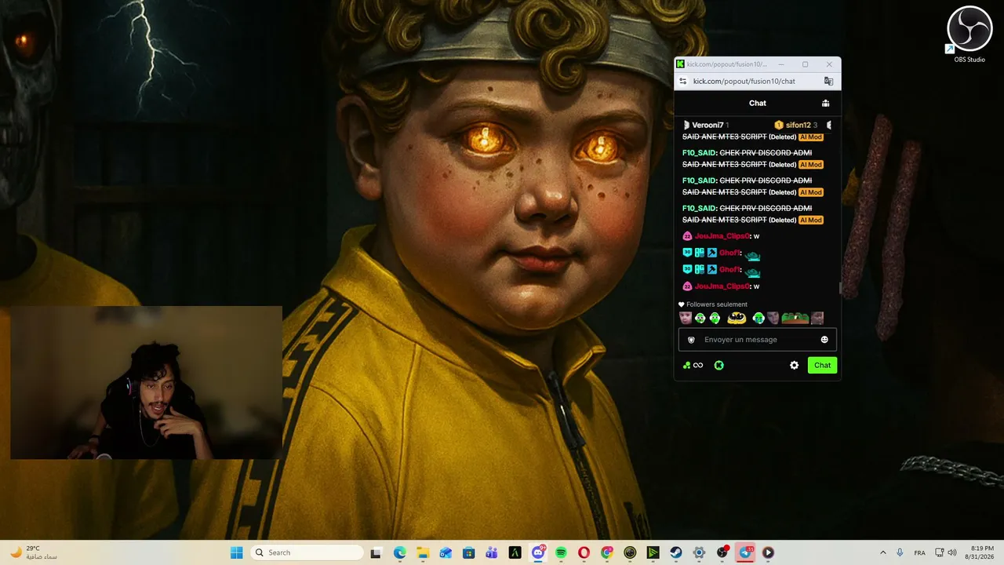Viewport: 1004px width, 565px height.
Task: Open the Kick chat users list icon
Action: [825, 103]
